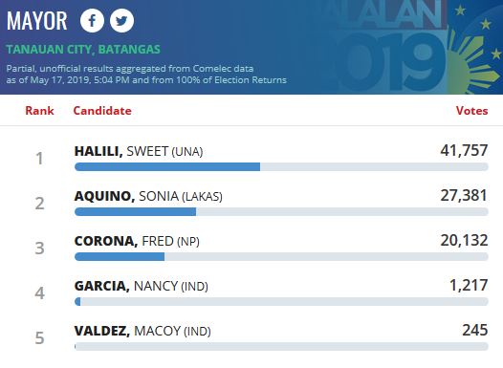This screenshot has width=503, height=368.
Task: Click Aquino's vote progress bar
Action: (281, 211)
